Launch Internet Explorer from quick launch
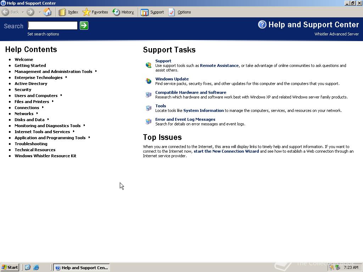363x272 pixels. [x=36, y=267]
